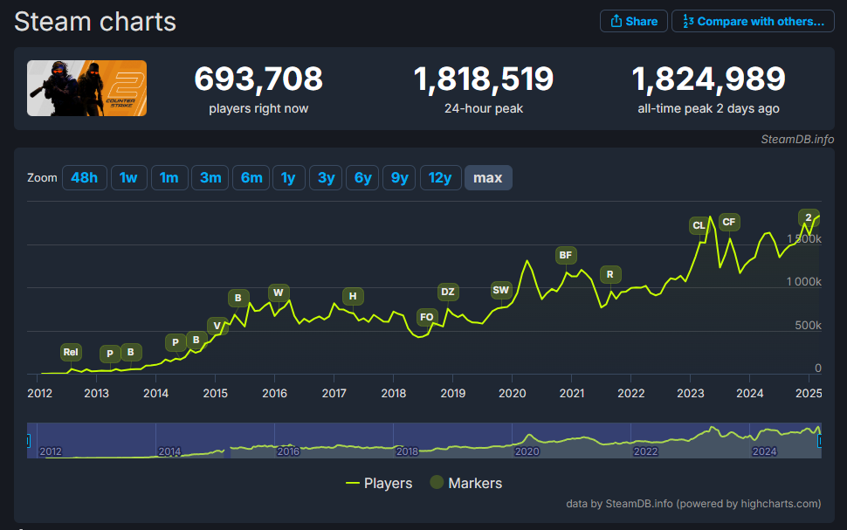847x530 pixels.
Task: Open Compare with others
Action: [x=753, y=22]
